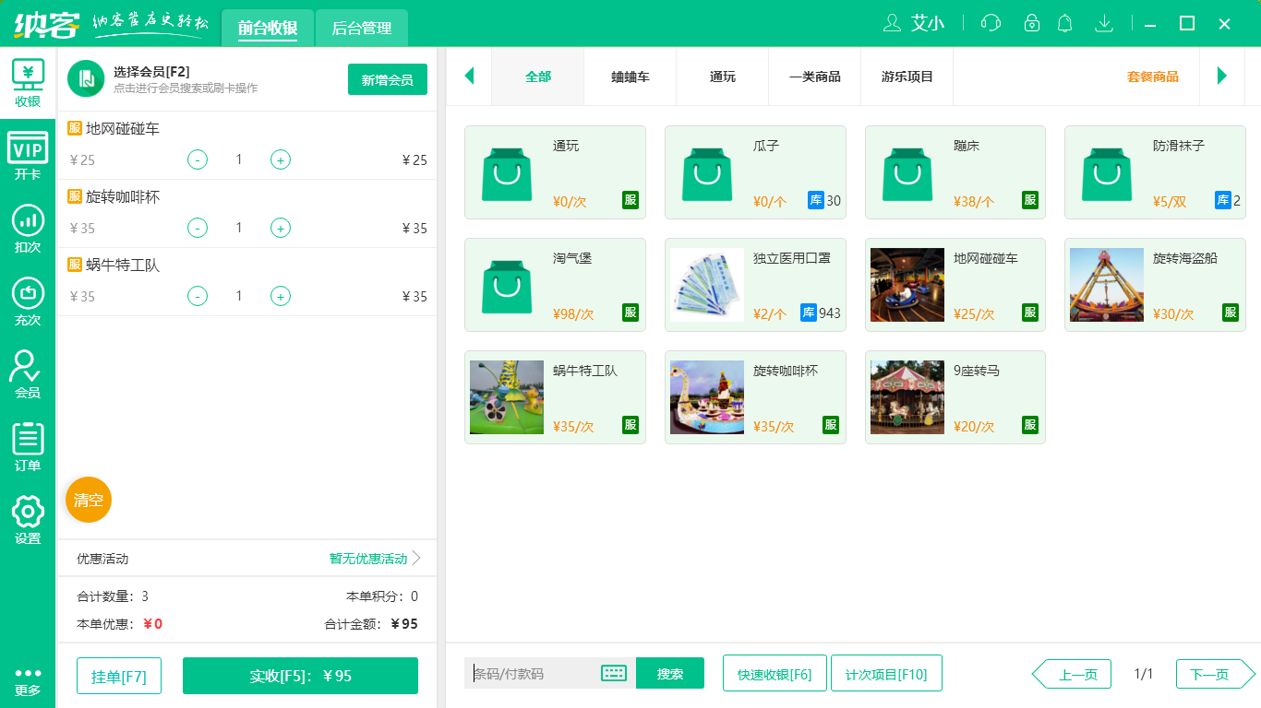This screenshot has width=1261, height=708.
Task: Open the 扣次 deduction panel
Action: point(27,230)
